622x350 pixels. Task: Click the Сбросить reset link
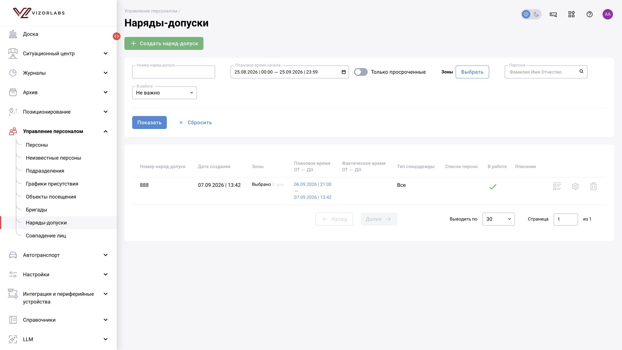point(195,122)
